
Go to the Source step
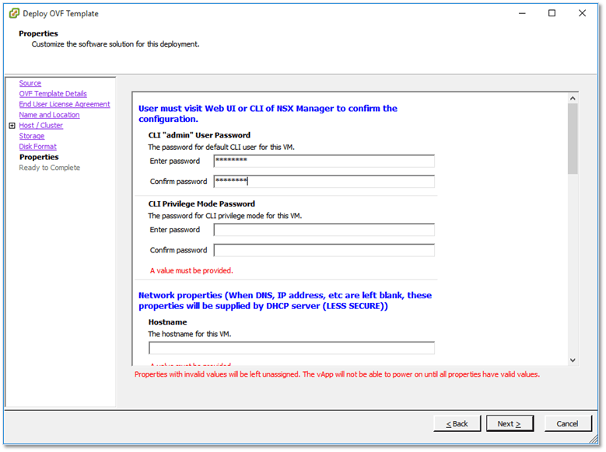(x=30, y=83)
